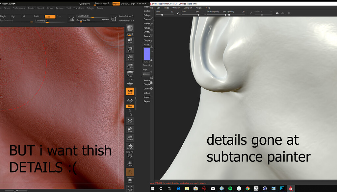Click the Zadd button in ZBrush
The height and width of the screenshot is (192, 337).
37,16
